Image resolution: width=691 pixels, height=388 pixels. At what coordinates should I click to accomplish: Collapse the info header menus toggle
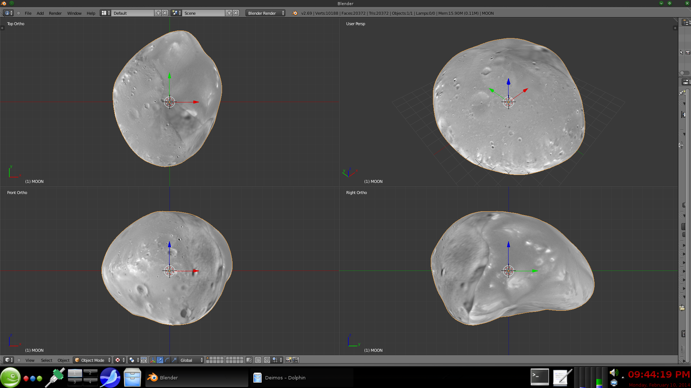coord(18,13)
